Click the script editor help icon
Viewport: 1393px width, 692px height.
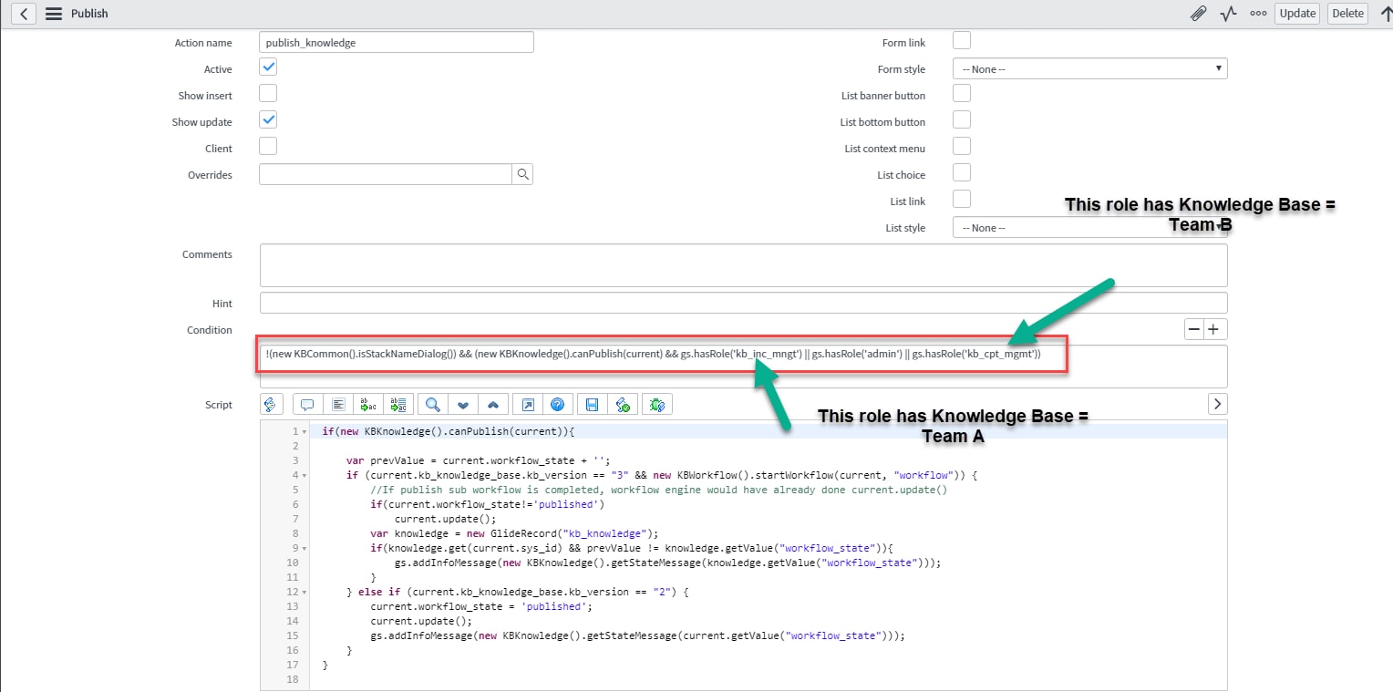click(558, 404)
